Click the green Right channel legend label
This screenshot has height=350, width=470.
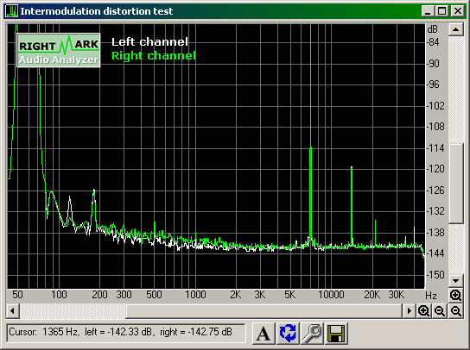[x=154, y=56]
